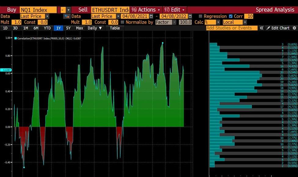Click the Add Studies or Events field
The width and height of the screenshot is (298, 177).
(x=231, y=28)
